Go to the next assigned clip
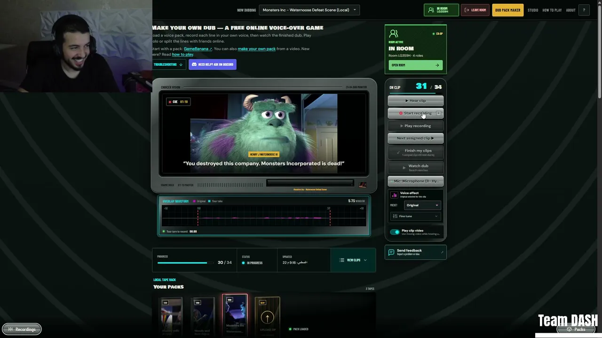This screenshot has height=338, width=602. tap(416, 138)
